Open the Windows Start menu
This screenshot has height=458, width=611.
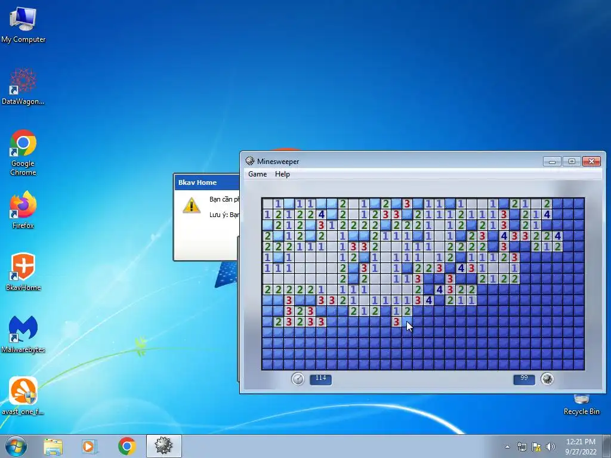16,446
